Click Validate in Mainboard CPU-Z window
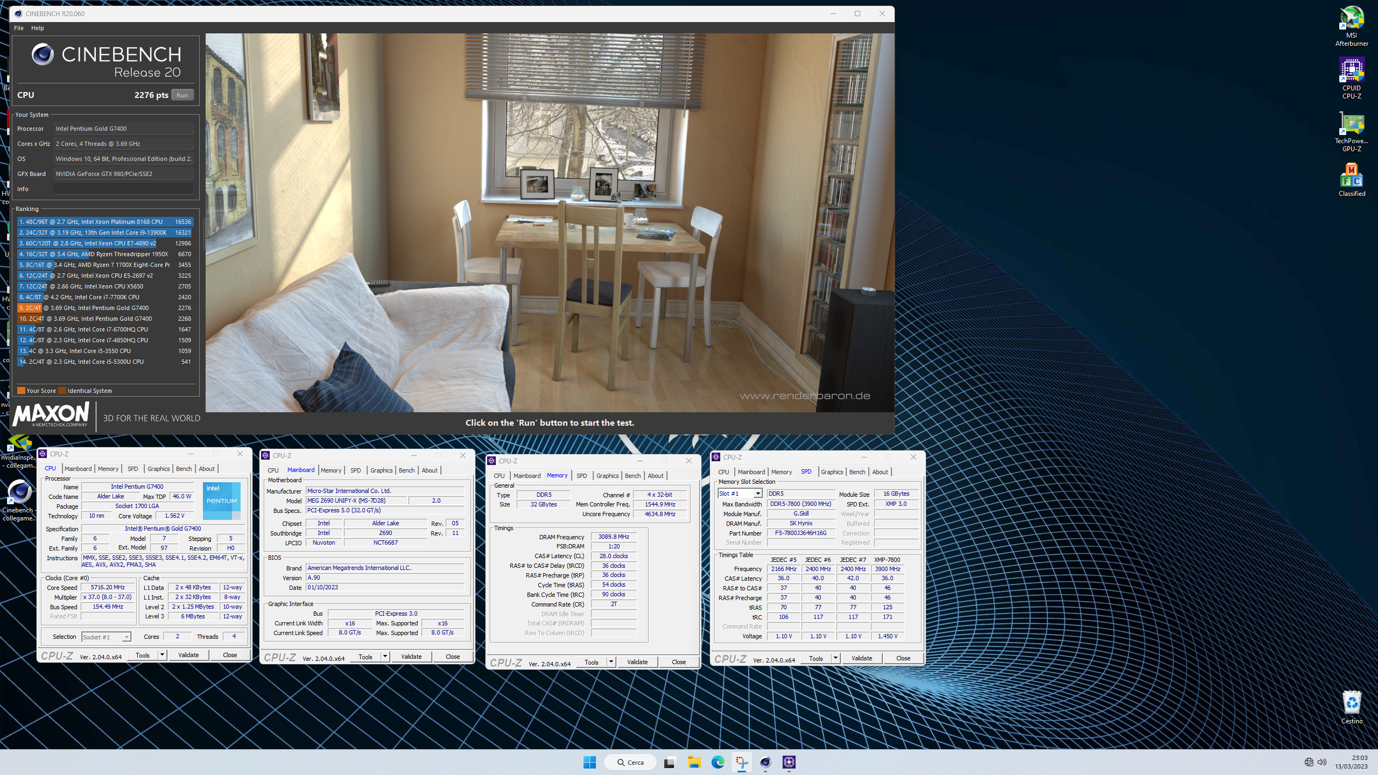This screenshot has height=775, width=1378. point(411,657)
